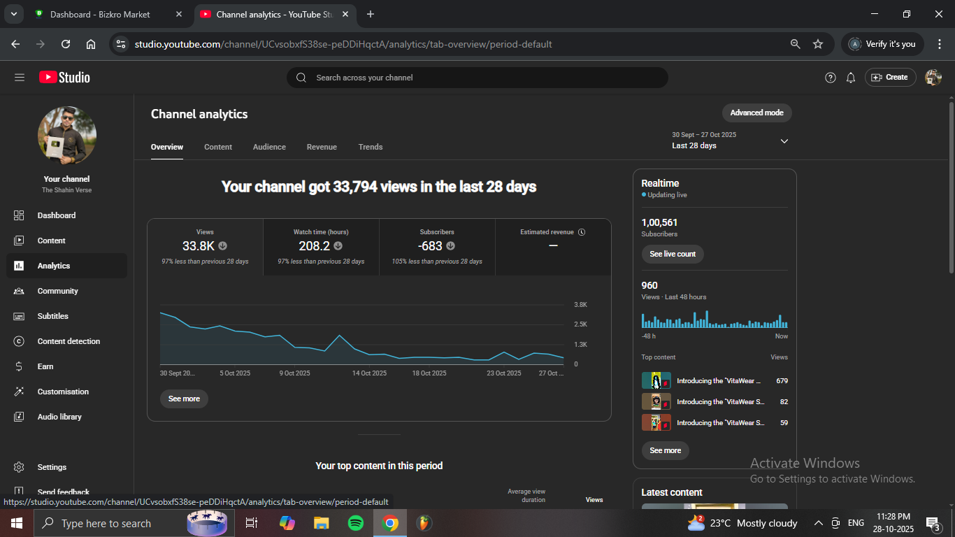Expand the Last 28 days date range dropdown
The height and width of the screenshot is (537, 955).
click(784, 141)
